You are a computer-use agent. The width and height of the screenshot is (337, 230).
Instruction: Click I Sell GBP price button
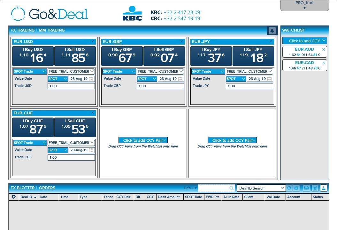point(164,56)
